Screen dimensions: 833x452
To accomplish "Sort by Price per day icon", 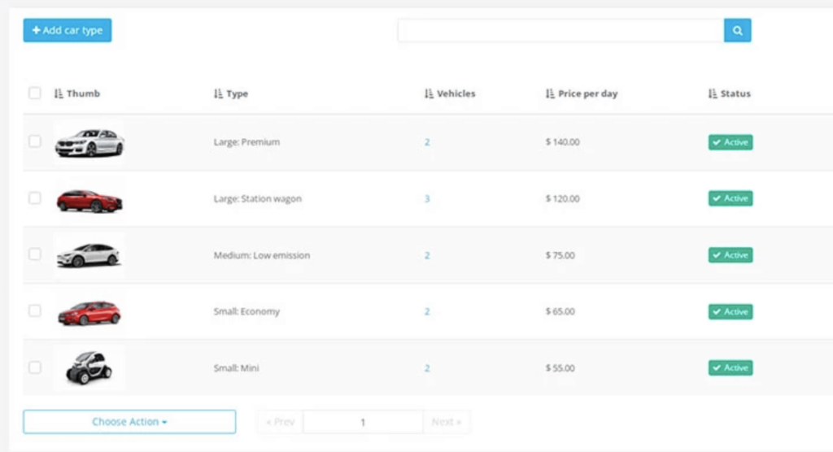I will tap(550, 93).
